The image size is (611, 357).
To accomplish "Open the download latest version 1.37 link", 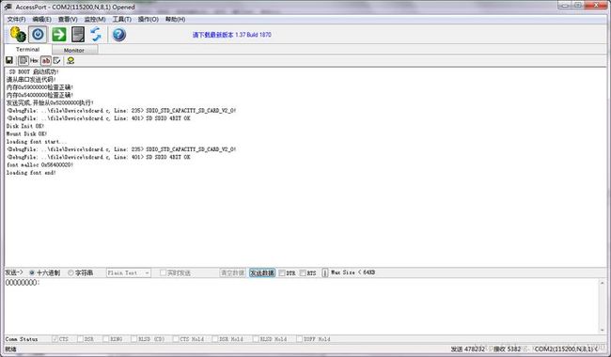I will pos(232,35).
